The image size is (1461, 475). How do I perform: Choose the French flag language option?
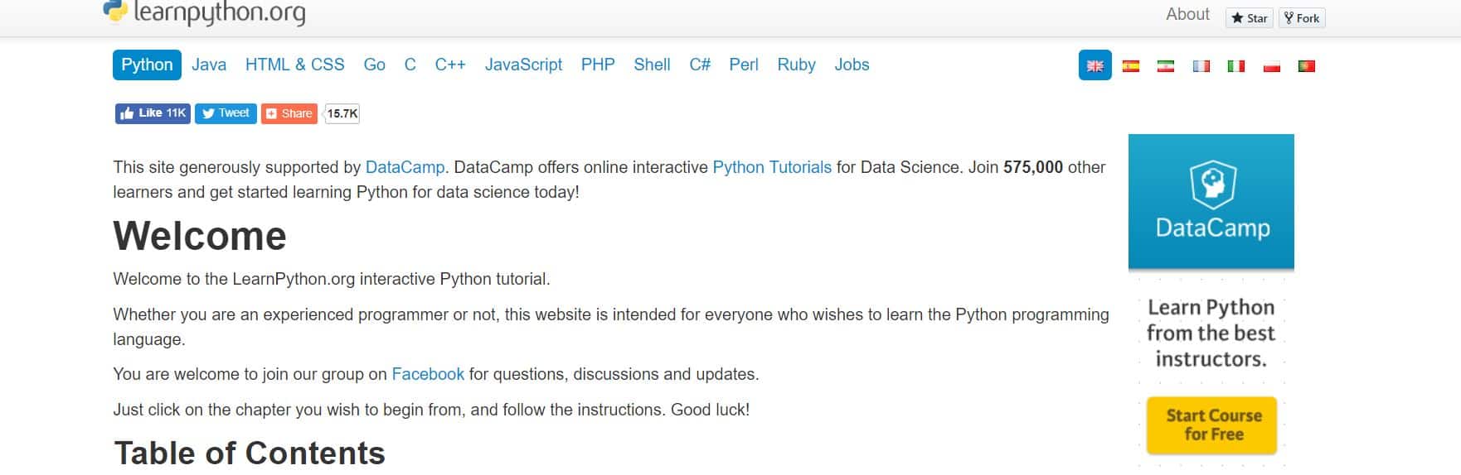1201,66
